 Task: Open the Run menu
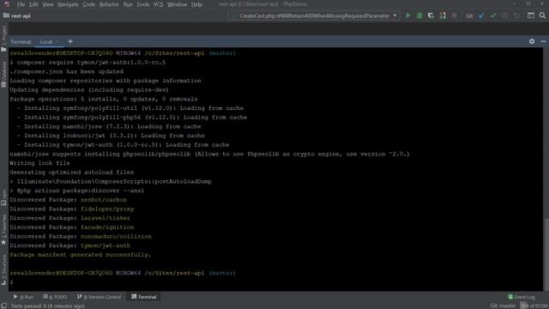pyautogui.click(x=128, y=4)
